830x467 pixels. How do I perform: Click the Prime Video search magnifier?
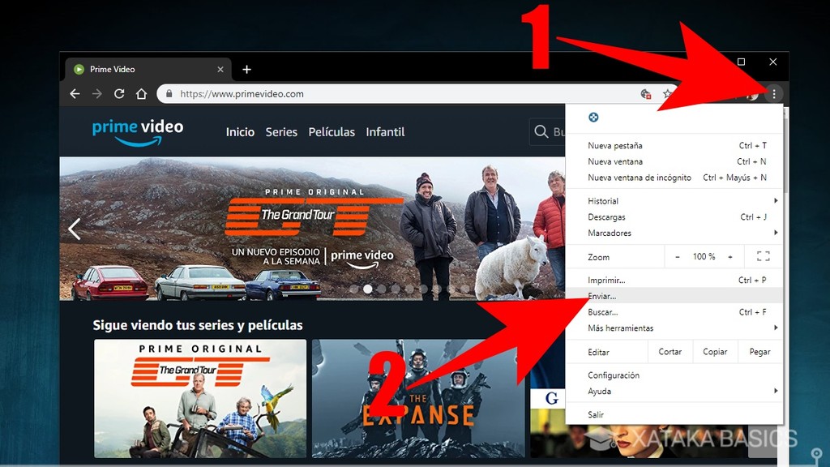(x=540, y=131)
